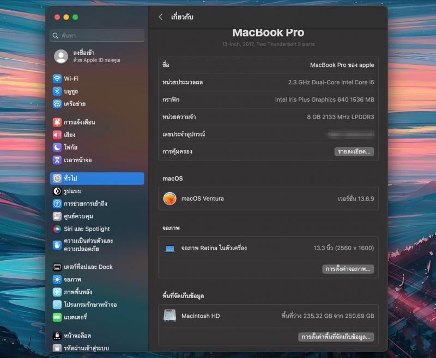Image resolution: width=436 pixels, height=358 pixels.
Task: Select 'Siri และ Spotlight' sidebar label
Action: [87, 229]
